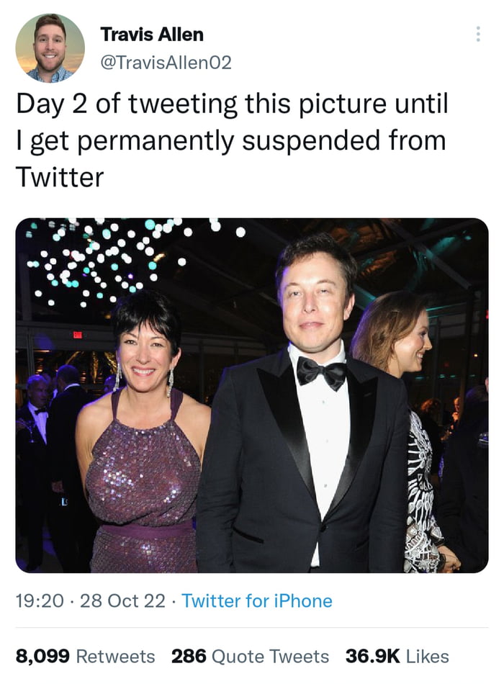The image size is (504, 684).
Task: Click the word "Twitter" ending the tweet text
Action: [x=60, y=176]
